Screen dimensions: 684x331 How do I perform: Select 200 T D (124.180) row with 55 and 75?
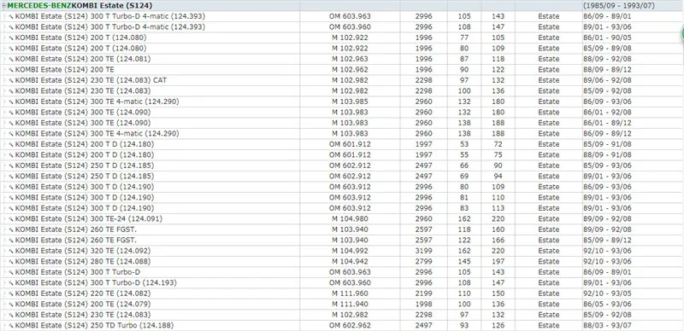[342, 154]
